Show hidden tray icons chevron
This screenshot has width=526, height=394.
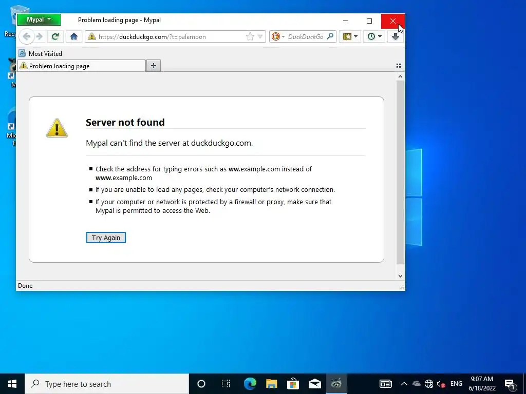click(x=404, y=384)
